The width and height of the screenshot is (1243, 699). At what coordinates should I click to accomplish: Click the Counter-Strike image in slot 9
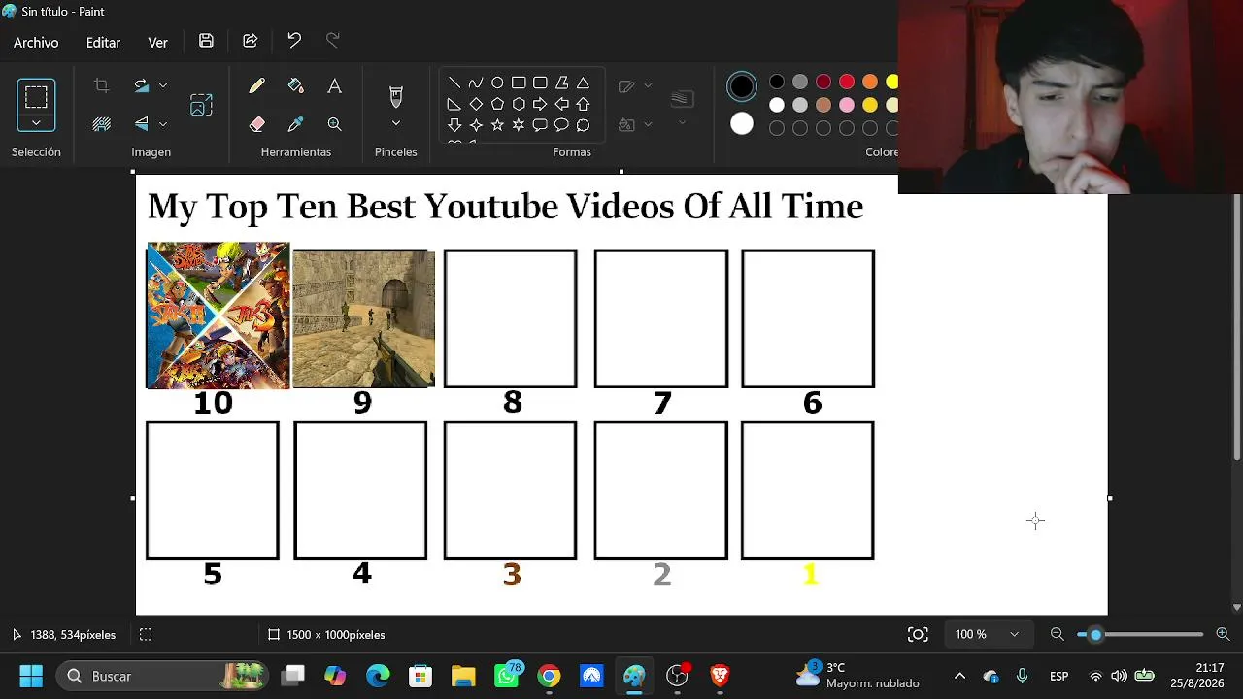coord(364,318)
